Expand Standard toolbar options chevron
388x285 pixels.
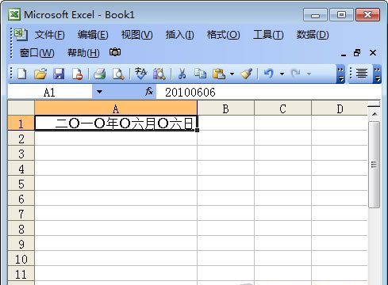[x=341, y=74]
